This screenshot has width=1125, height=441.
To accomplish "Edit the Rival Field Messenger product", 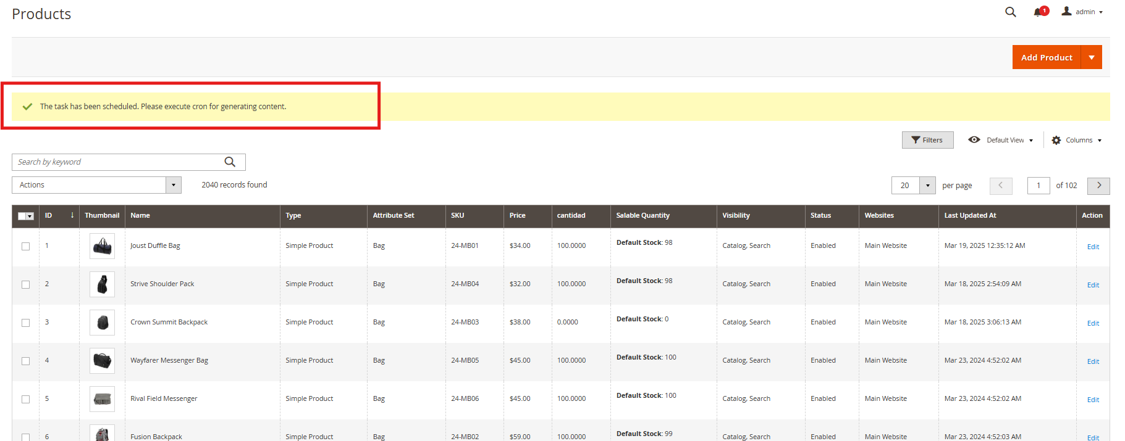I will click(x=1093, y=400).
